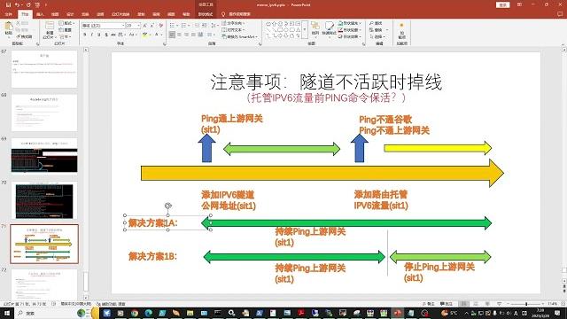Arrange shapes on the slide
Image resolution: width=567 pixels, height=319 pixels.
(315, 28)
